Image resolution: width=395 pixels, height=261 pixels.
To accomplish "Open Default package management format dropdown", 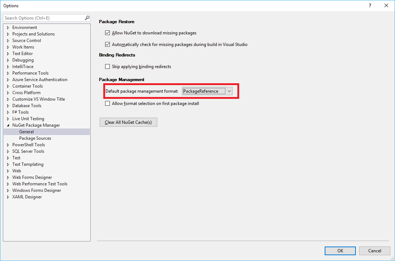I will pyautogui.click(x=229, y=91).
